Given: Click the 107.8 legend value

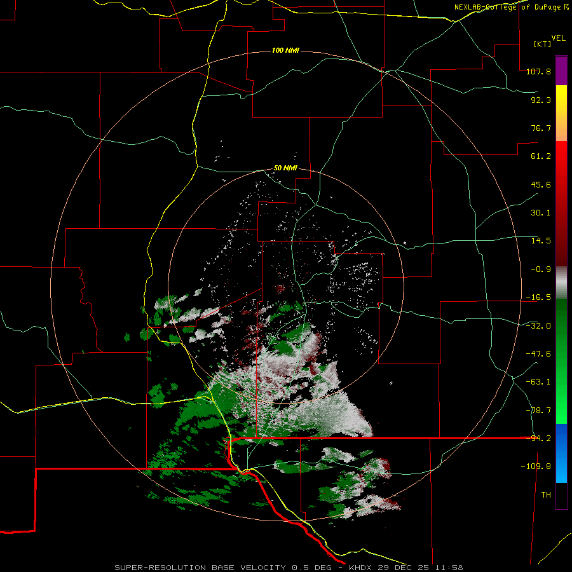Looking at the screenshot, I should click(538, 71).
